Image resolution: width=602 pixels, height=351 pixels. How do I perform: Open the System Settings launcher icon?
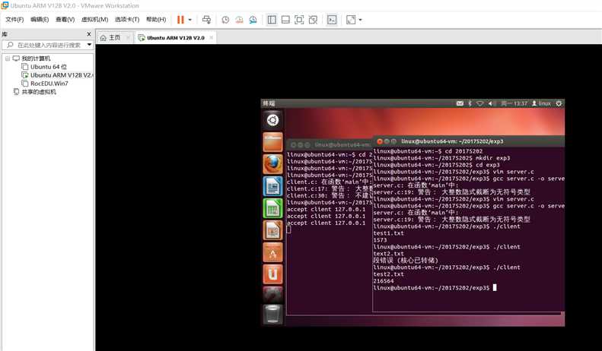click(272, 294)
